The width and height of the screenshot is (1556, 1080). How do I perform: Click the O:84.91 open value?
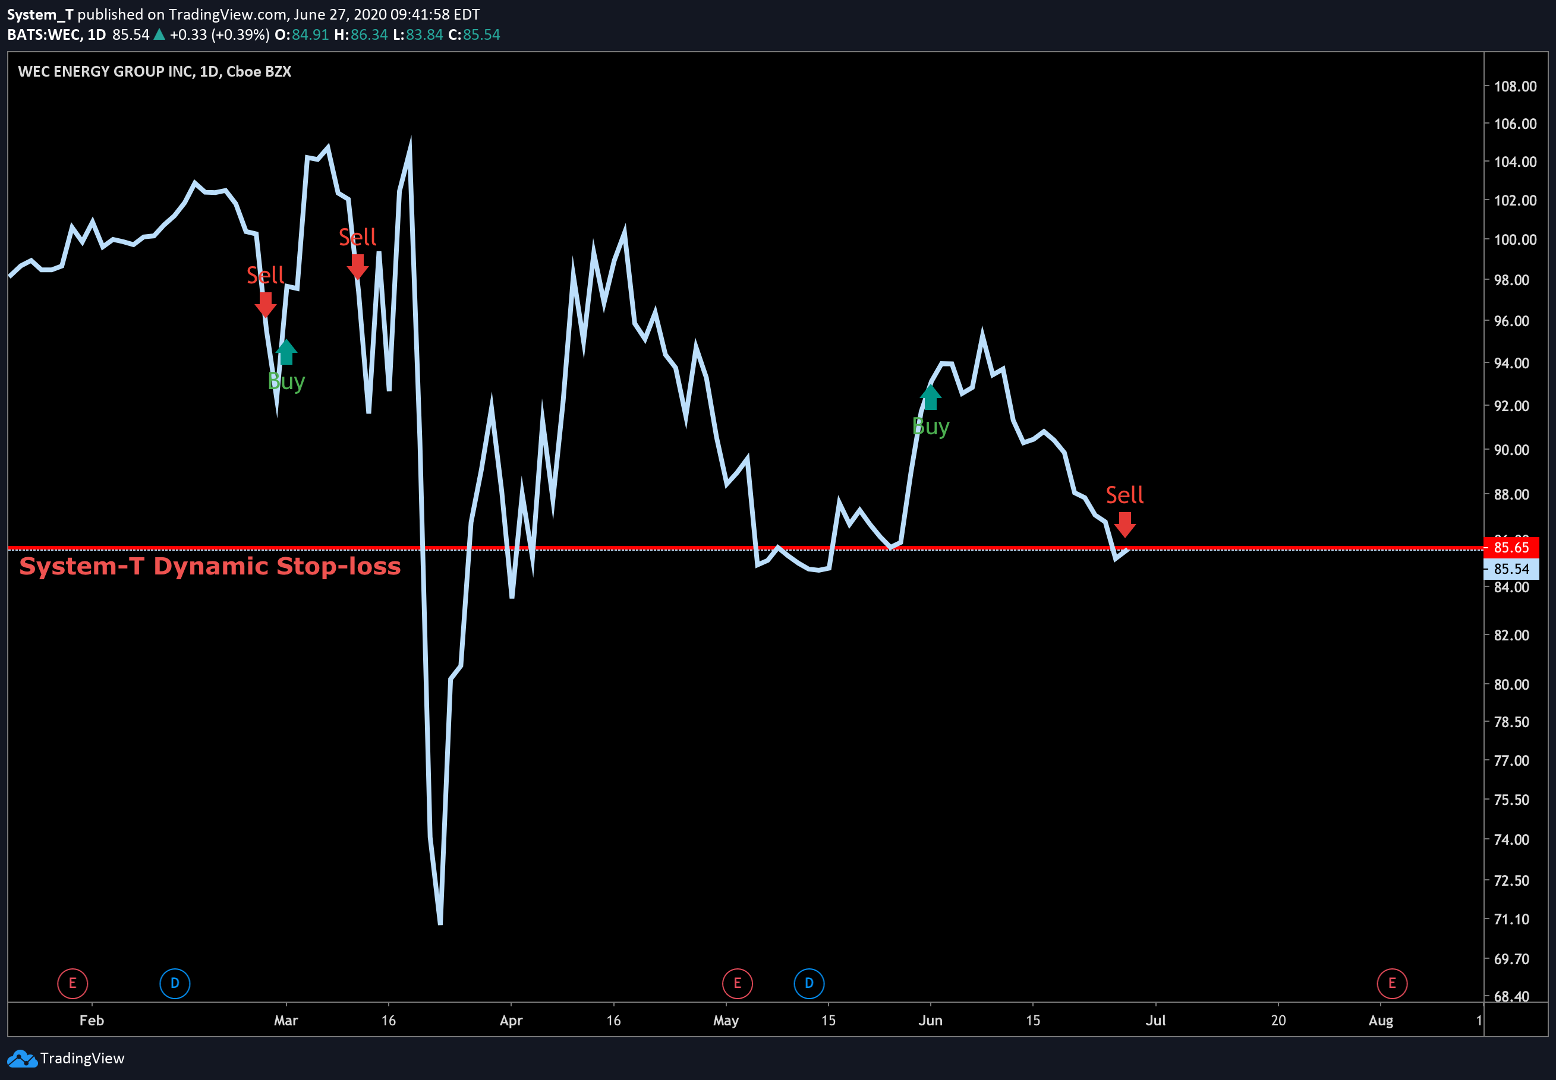point(302,34)
